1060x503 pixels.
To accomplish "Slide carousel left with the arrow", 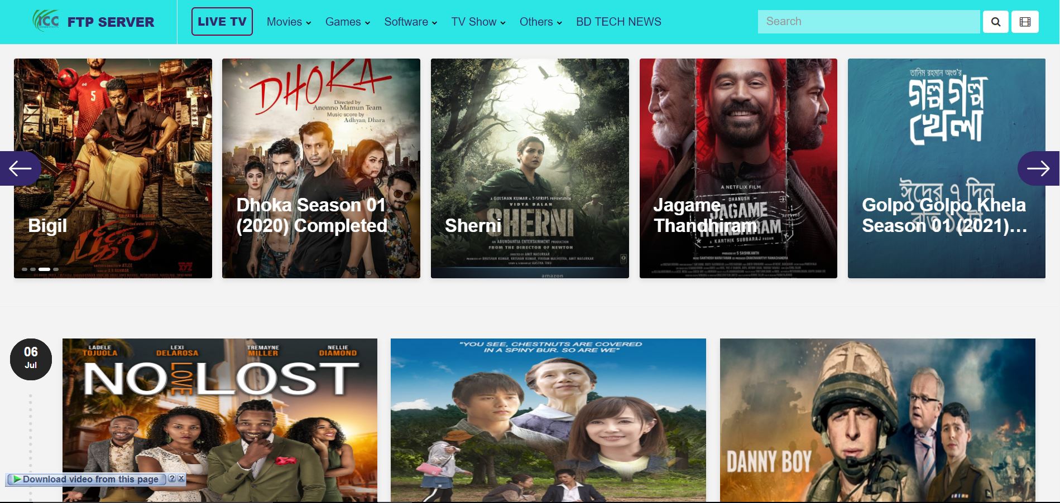I will point(20,168).
